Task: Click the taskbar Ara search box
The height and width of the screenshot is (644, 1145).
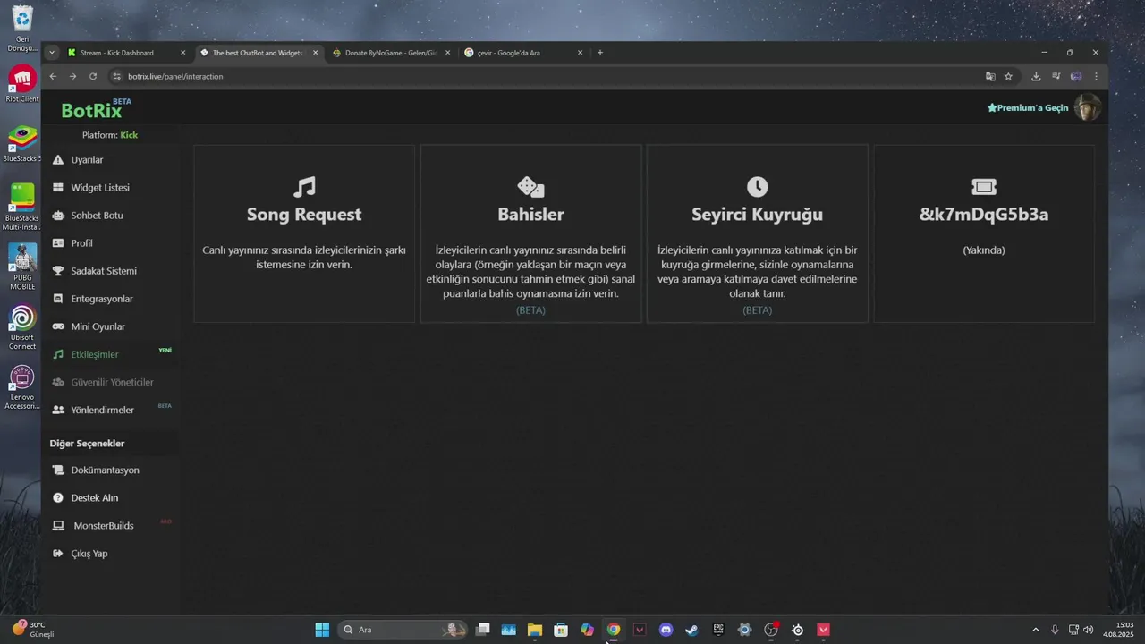Action: click(x=403, y=630)
